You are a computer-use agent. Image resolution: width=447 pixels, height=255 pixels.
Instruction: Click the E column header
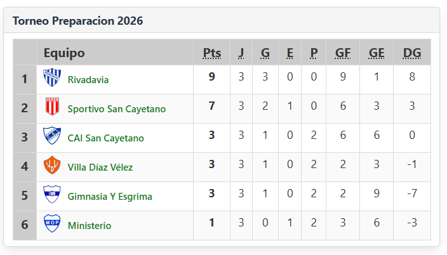point(290,53)
